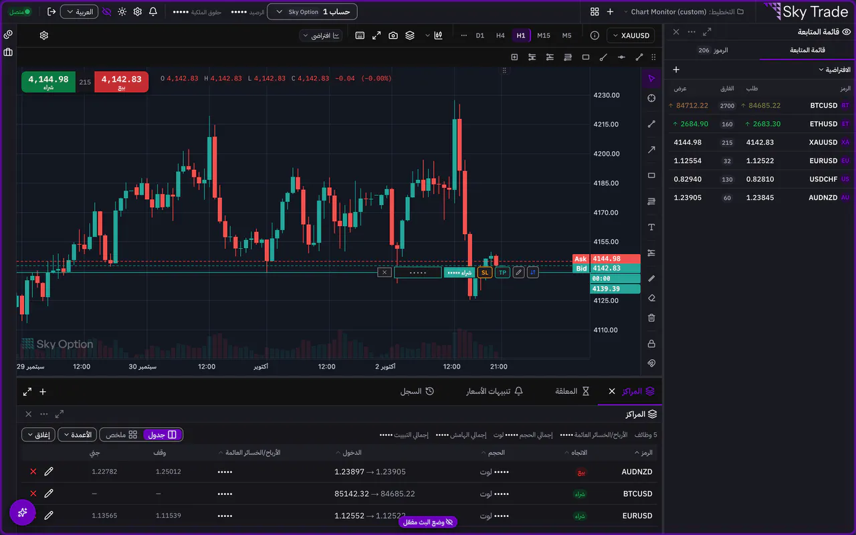Delete drawings with the trash icon

coord(651,318)
